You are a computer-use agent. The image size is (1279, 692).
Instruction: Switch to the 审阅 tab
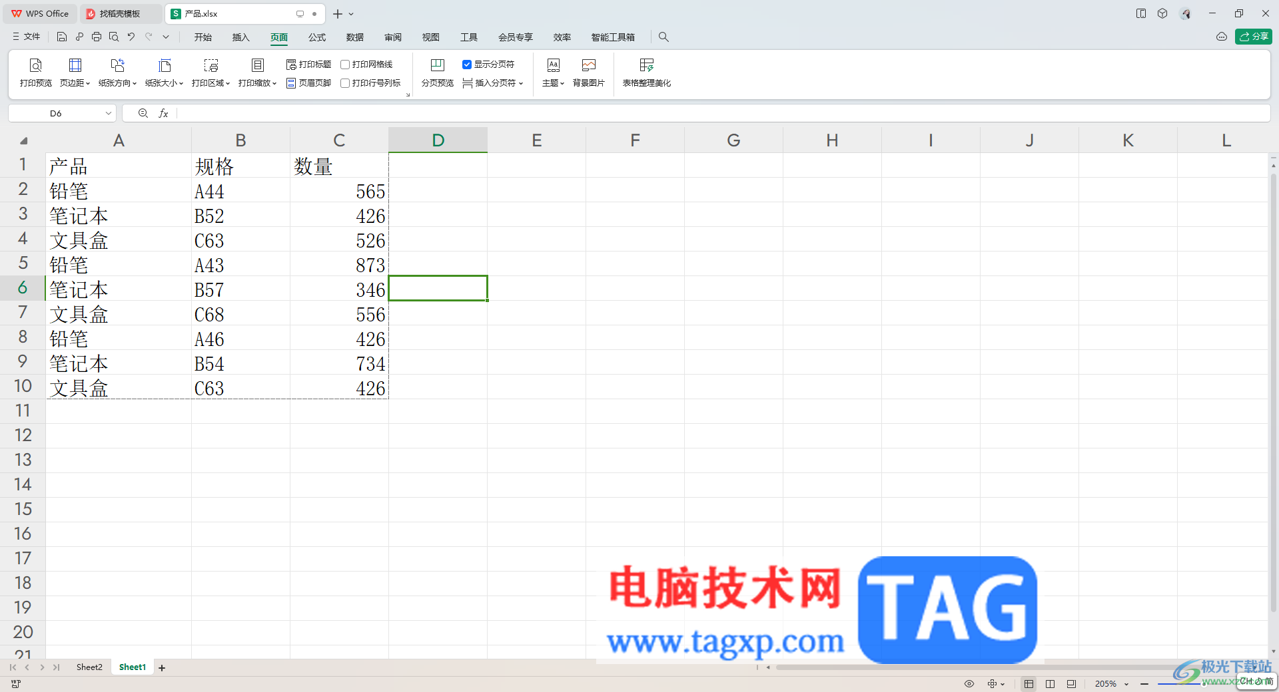[393, 37]
